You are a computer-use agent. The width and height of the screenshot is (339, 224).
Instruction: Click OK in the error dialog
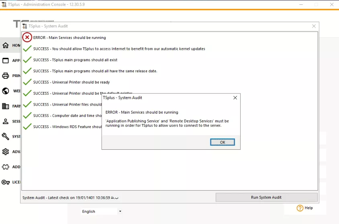(x=222, y=142)
